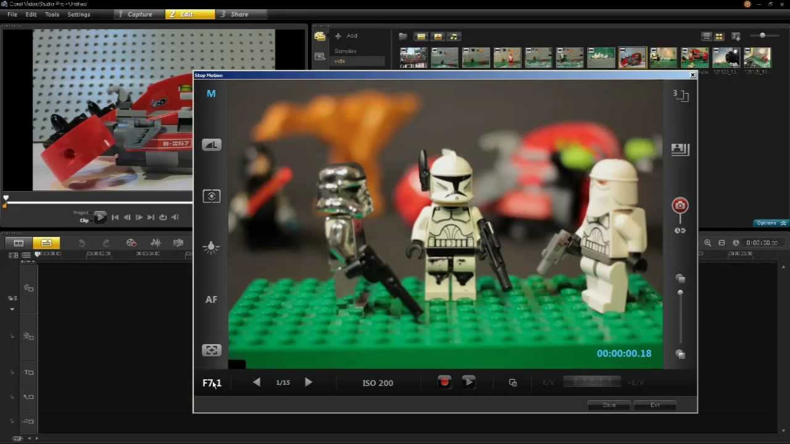
Task: Click the Save button in Stop Motion
Action: coord(609,405)
